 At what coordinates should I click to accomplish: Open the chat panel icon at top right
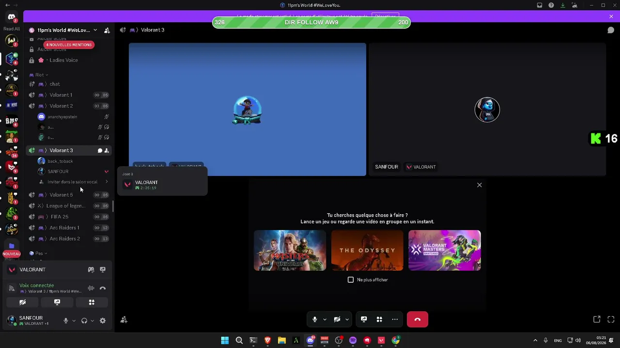pyautogui.click(x=611, y=30)
